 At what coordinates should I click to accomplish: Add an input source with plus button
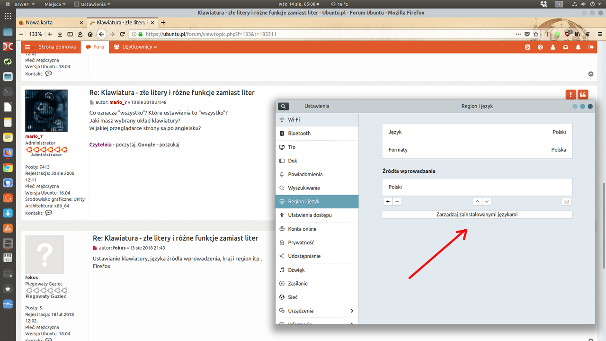(388, 201)
